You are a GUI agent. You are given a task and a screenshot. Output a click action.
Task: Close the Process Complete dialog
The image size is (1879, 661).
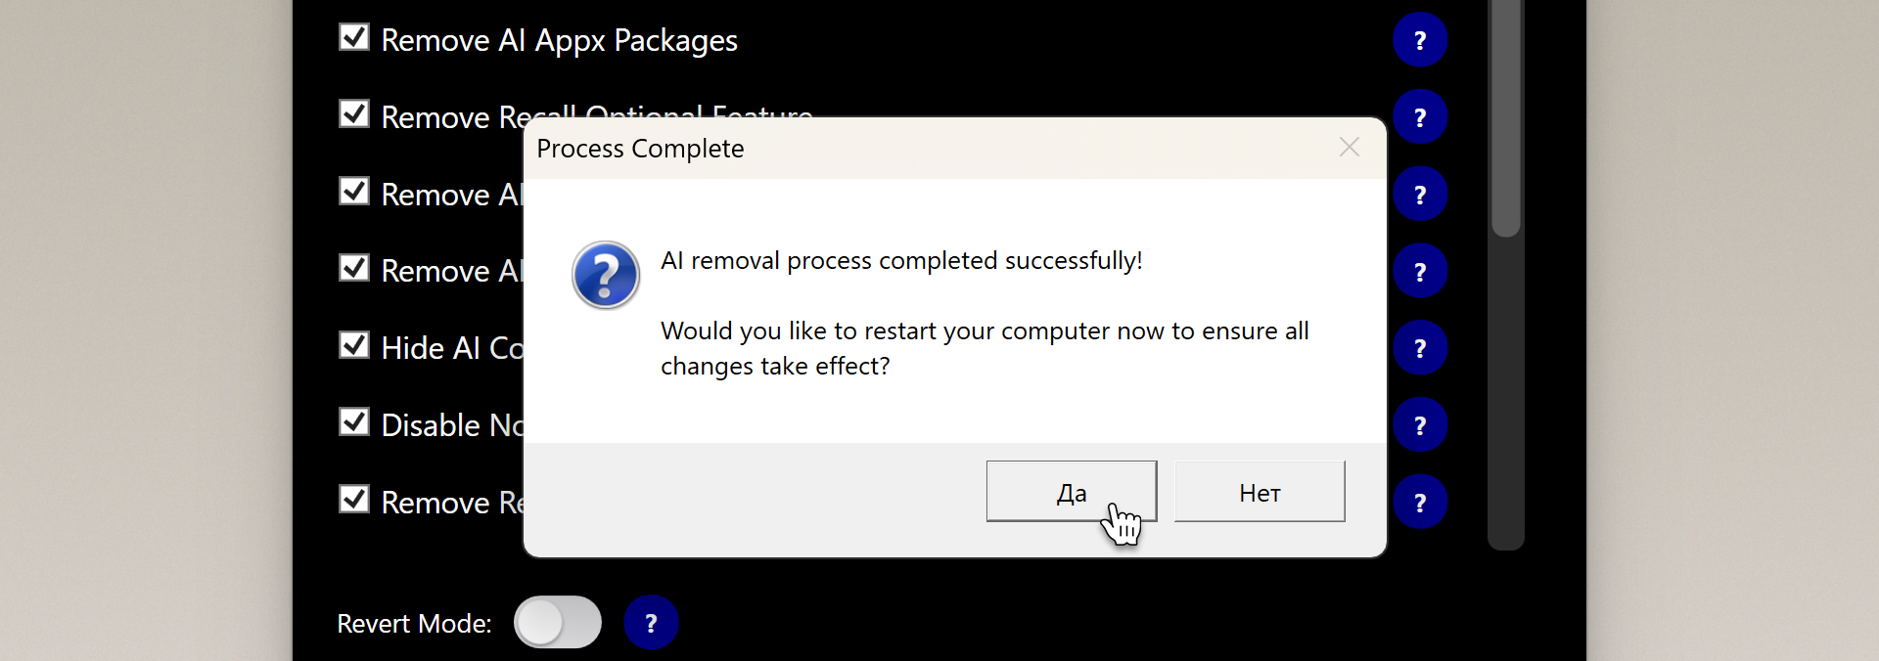coord(1350,148)
